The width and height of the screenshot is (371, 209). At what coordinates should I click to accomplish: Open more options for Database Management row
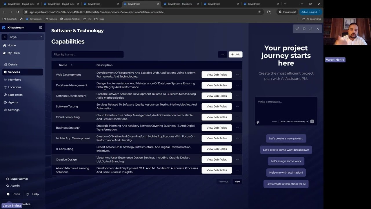pyautogui.click(x=238, y=85)
